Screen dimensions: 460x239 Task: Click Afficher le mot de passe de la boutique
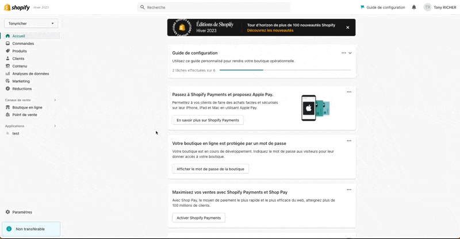(210, 169)
